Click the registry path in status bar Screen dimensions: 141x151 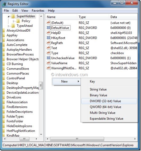click(x=68, y=145)
